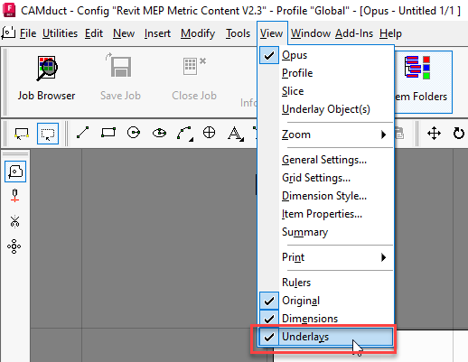This screenshot has width=468, height=362.
Task: Toggle Rulers in the View menu
Action: pyautogui.click(x=326, y=283)
